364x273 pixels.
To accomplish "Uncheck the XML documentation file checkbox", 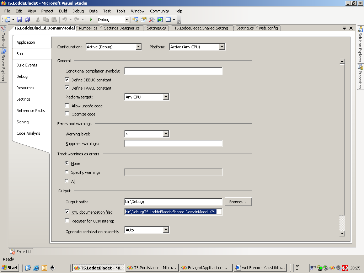I will point(67,212).
